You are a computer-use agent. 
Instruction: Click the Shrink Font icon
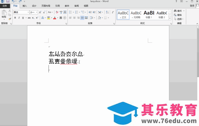[x=44, y=12]
